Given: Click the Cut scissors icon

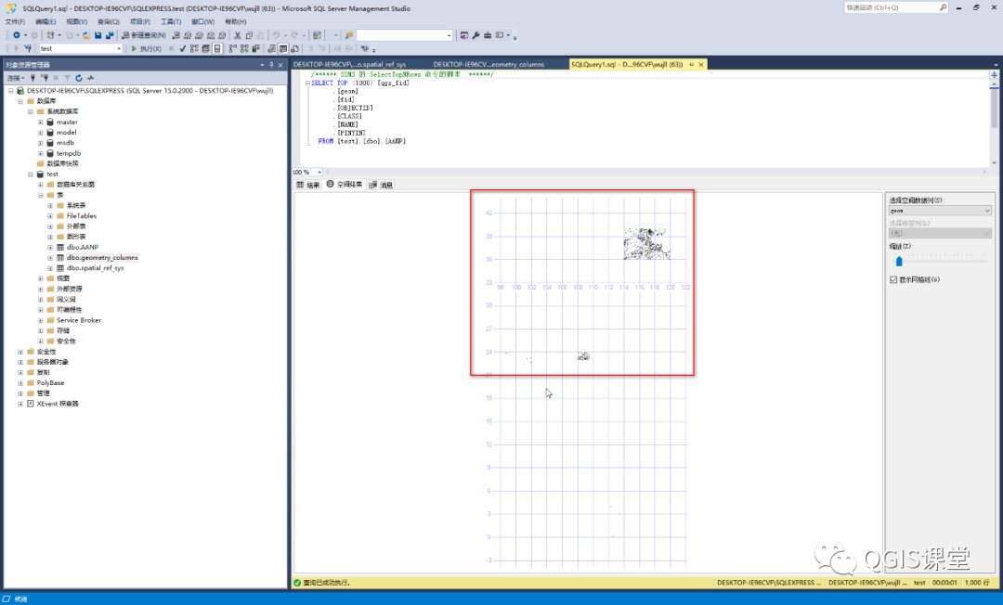Looking at the screenshot, I should 237,35.
